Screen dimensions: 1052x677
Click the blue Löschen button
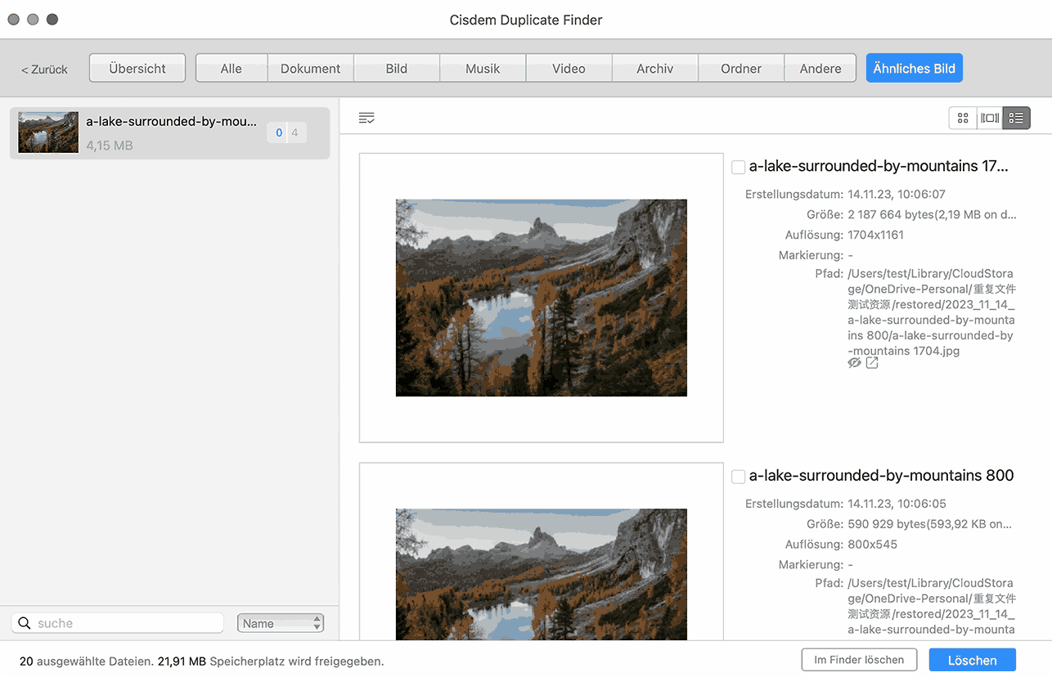tap(973, 660)
